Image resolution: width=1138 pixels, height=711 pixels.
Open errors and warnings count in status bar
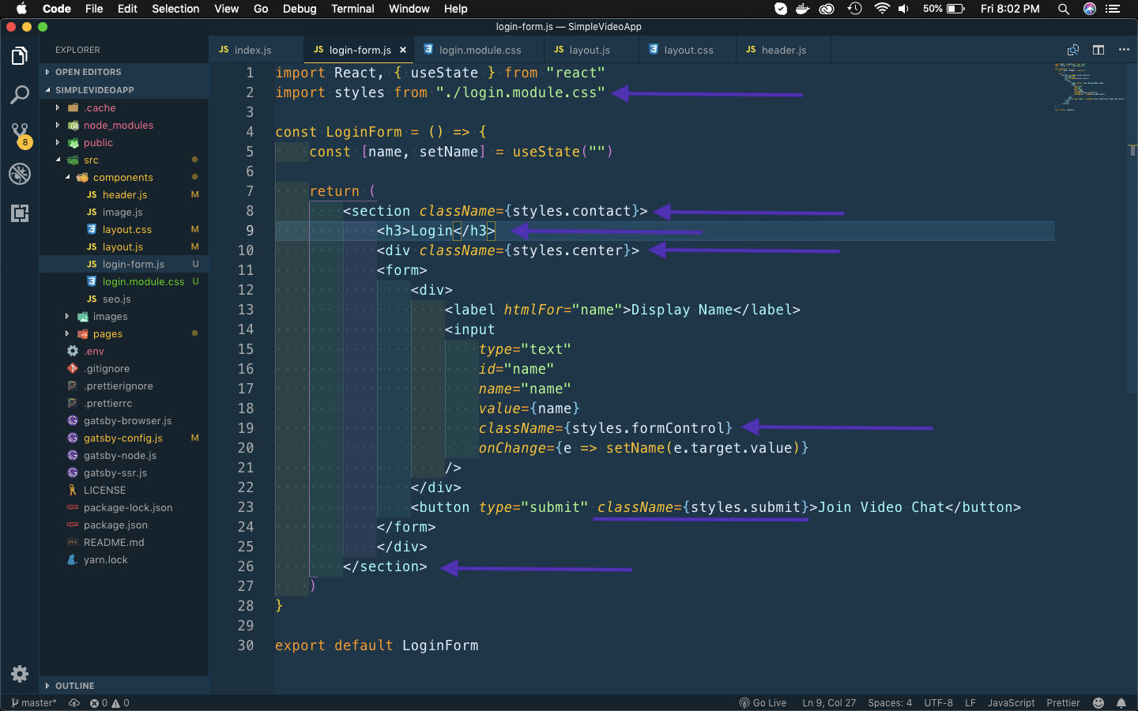pyautogui.click(x=110, y=703)
